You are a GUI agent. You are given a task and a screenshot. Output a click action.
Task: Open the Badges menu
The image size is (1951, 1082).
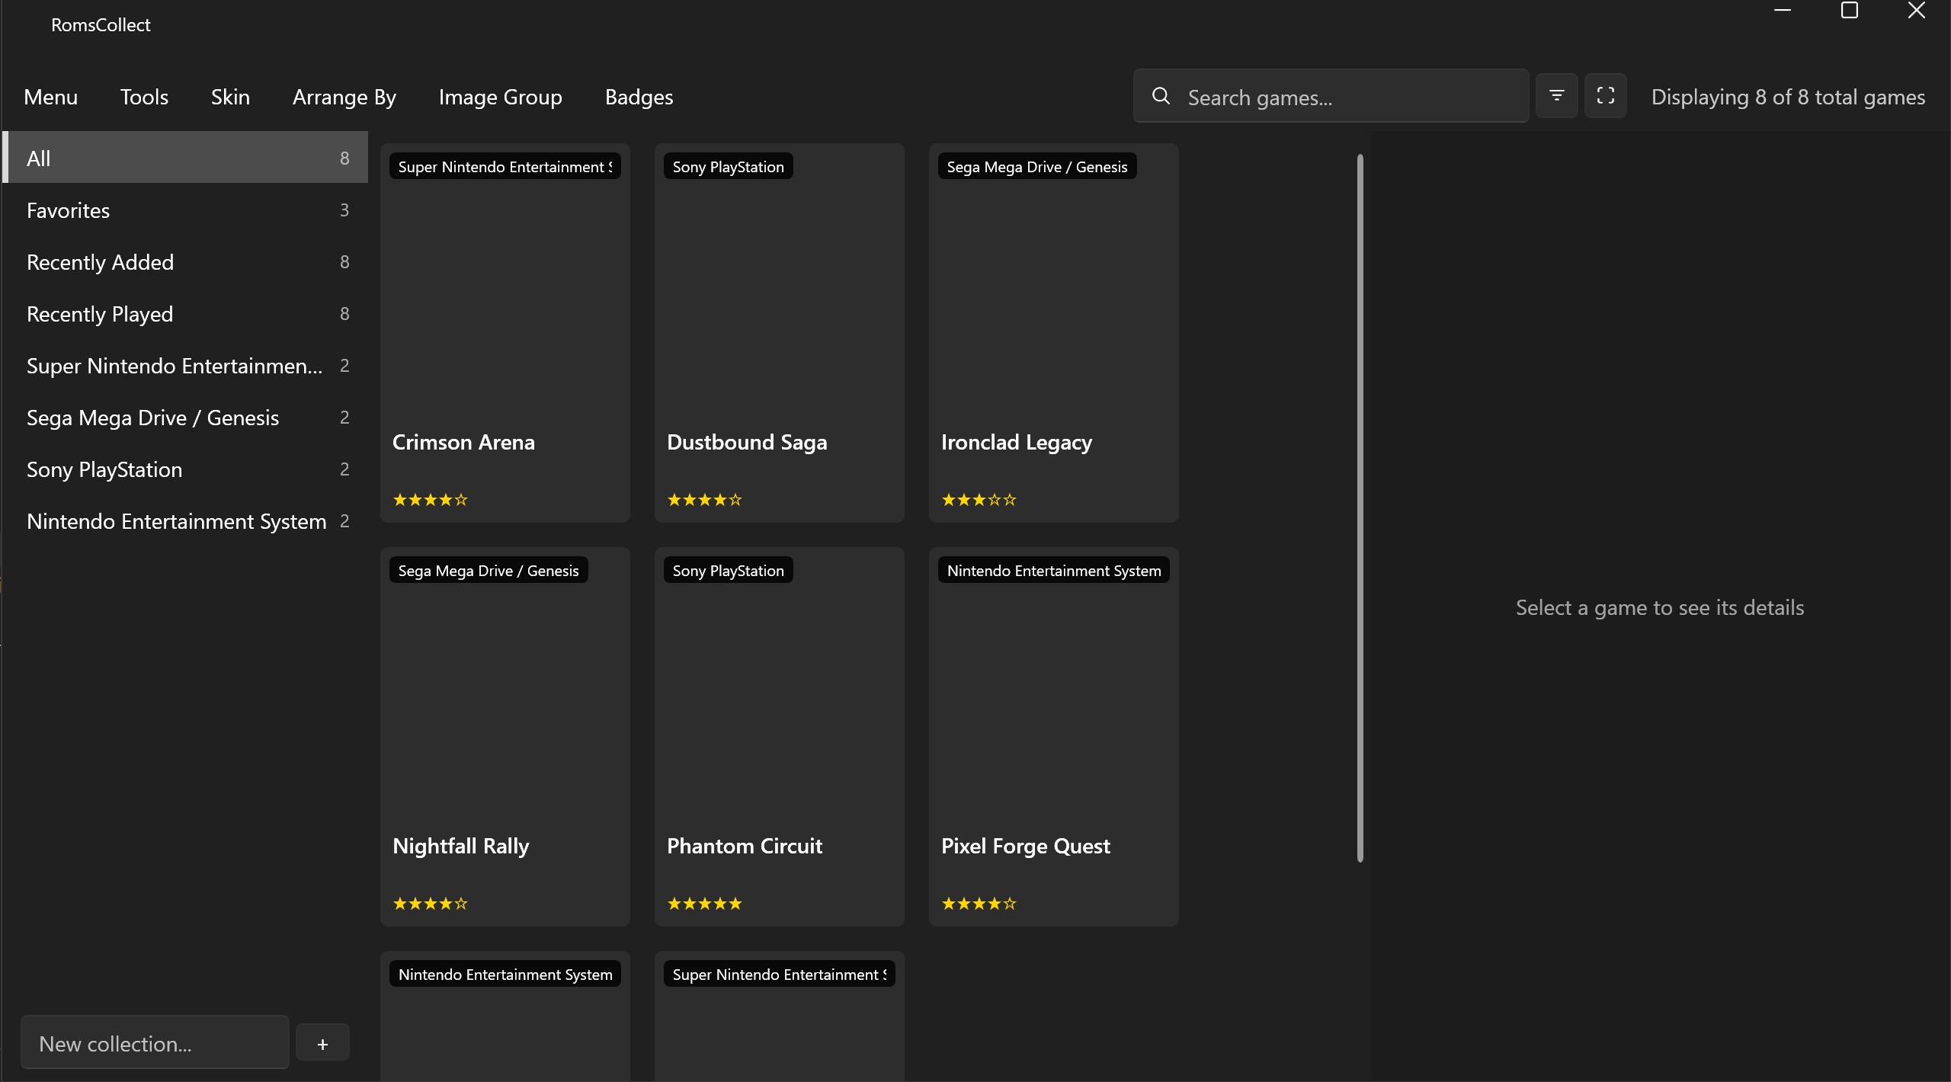[639, 97]
